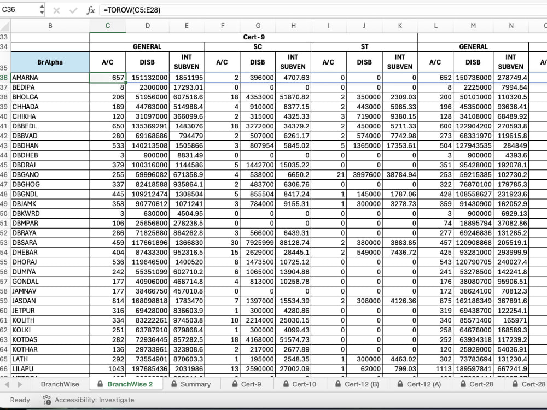Select the GONDAL branch cell
The image size is (547, 410).
(50, 282)
